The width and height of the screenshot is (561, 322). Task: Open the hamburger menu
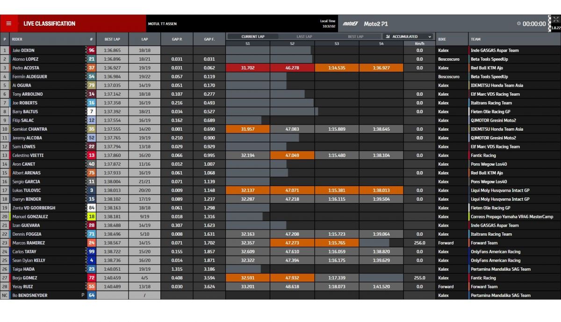pyautogui.click(x=8, y=23)
